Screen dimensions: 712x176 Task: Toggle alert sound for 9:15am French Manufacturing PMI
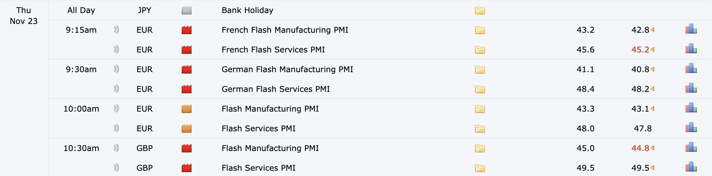point(116,30)
